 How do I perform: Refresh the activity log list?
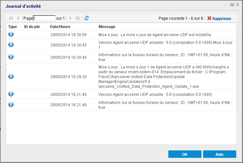click(x=87, y=18)
